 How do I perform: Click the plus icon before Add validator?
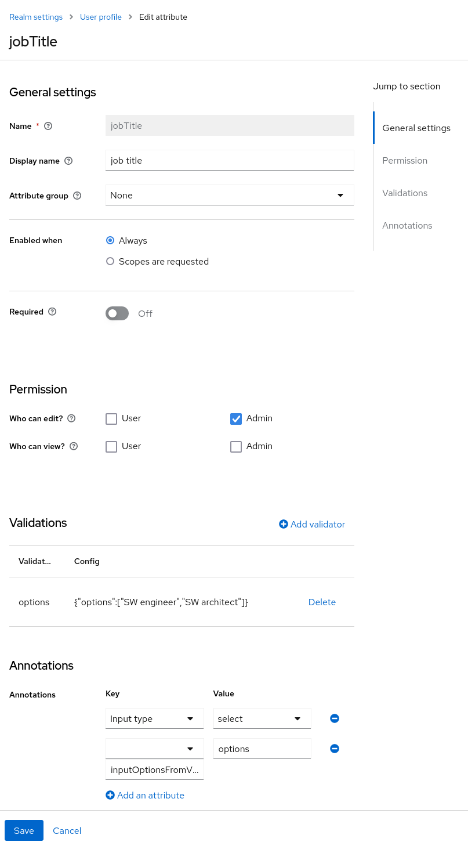coord(284,524)
